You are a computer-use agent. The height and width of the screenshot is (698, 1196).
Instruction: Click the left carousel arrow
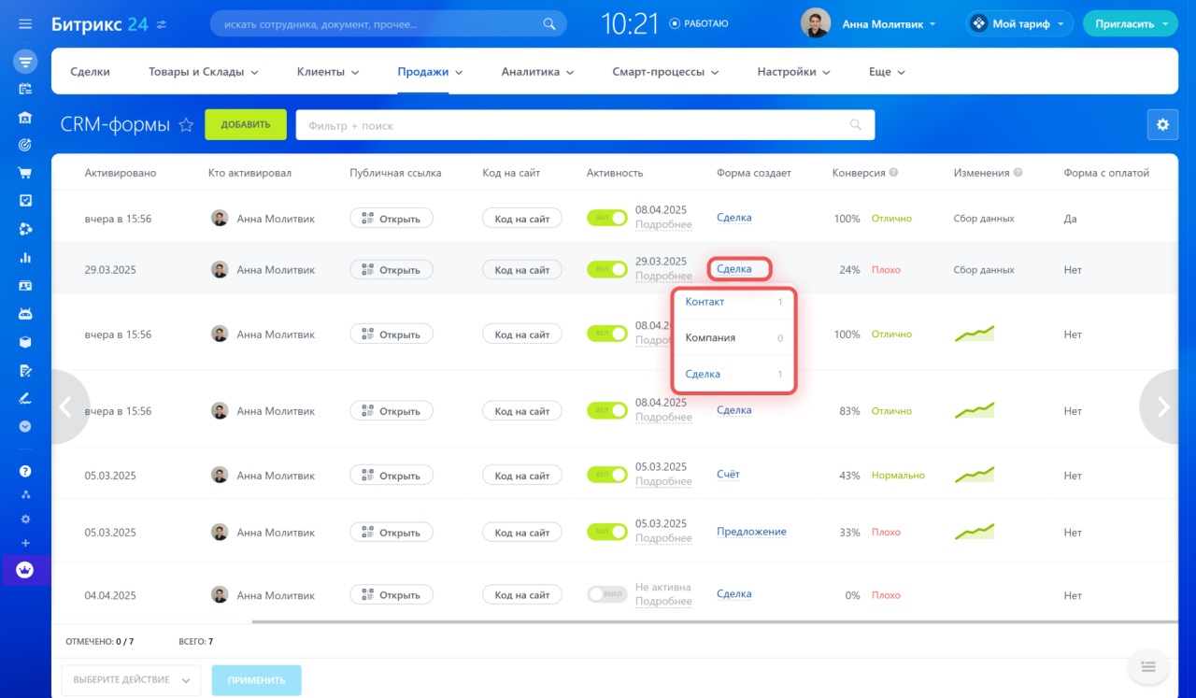(x=65, y=406)
